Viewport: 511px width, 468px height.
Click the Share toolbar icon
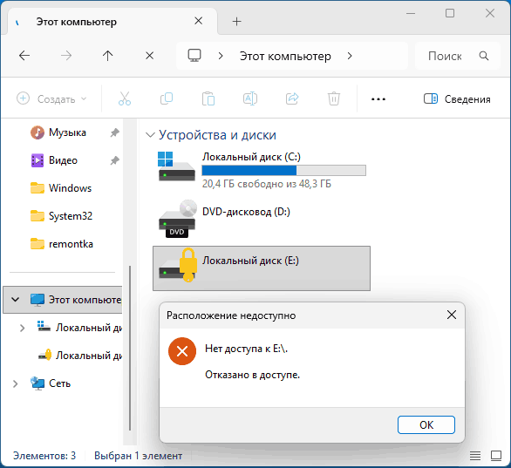click(292, 98)
